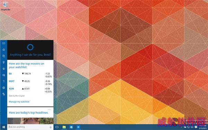
Task: Click the BA change value -1.22
Action: [47, 73]
